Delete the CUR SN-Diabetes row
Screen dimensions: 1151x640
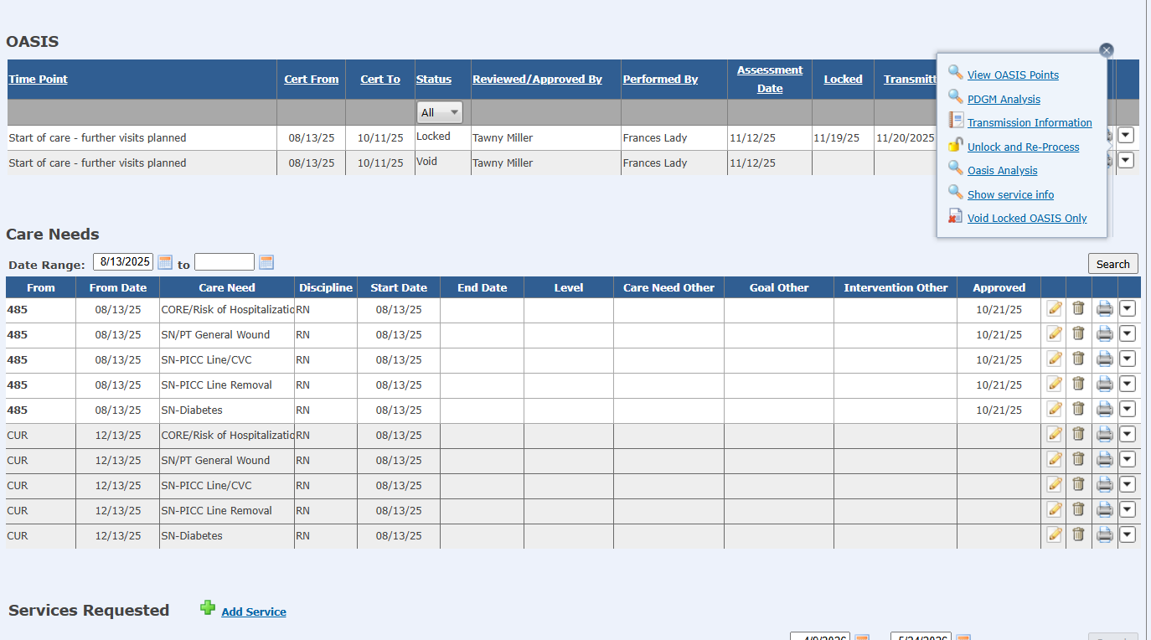click(1078, 535)
